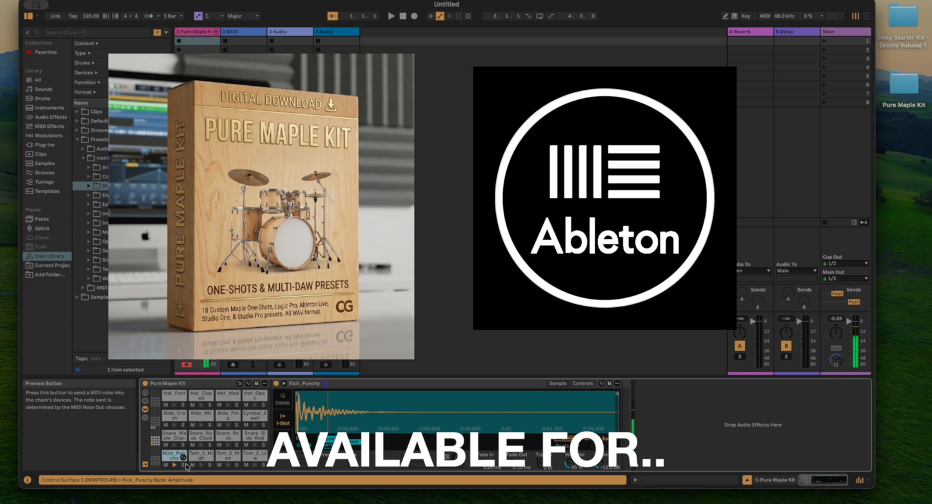Image resolution: width=932 pixels, height=504 pixels.
Task: Adjust the Main track volume fader
Action: (x=848, y=321)
